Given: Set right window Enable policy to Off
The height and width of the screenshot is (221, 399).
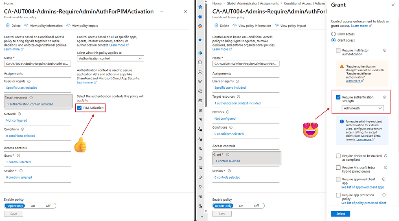Looking at the screenshot, I should click(x=256, y=206).
